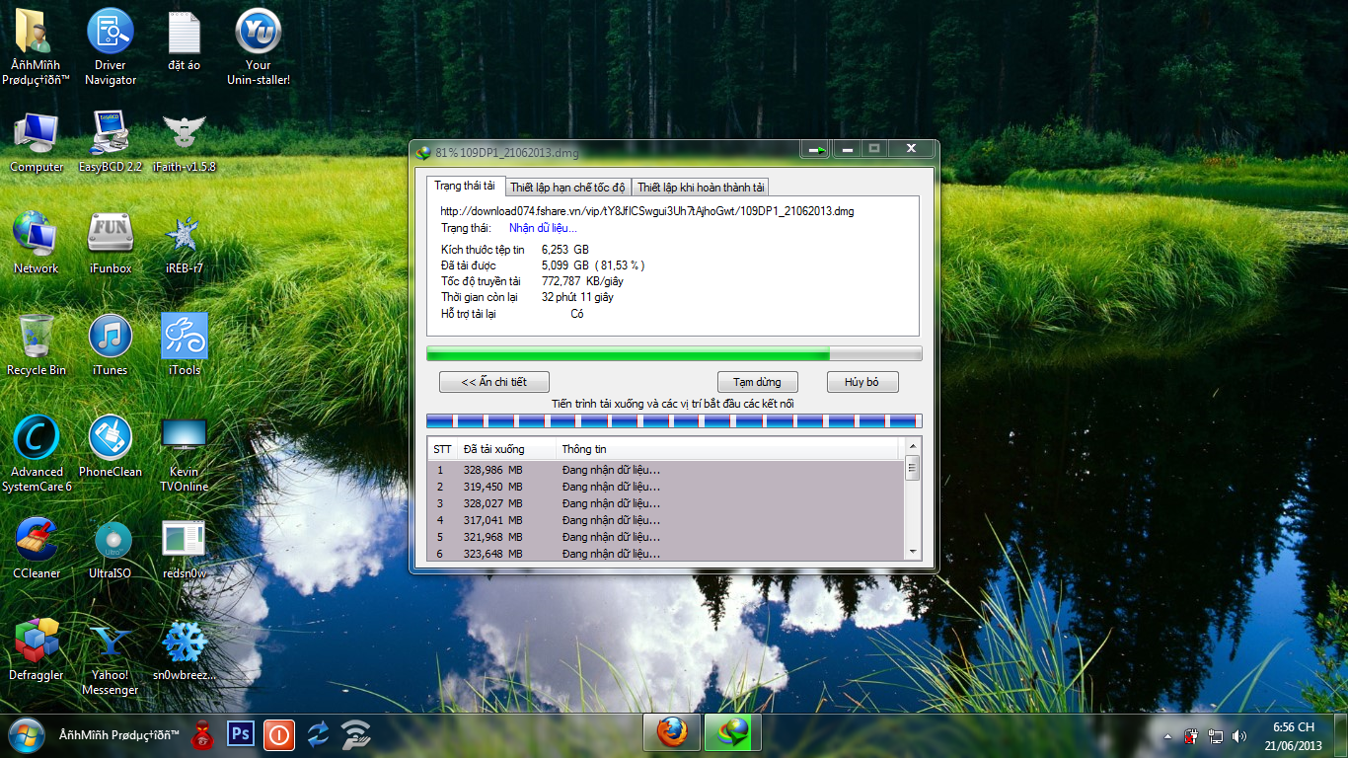1348x758 pixels.
Task: Launch CCleaner from desktop
Action: (37, 549)
